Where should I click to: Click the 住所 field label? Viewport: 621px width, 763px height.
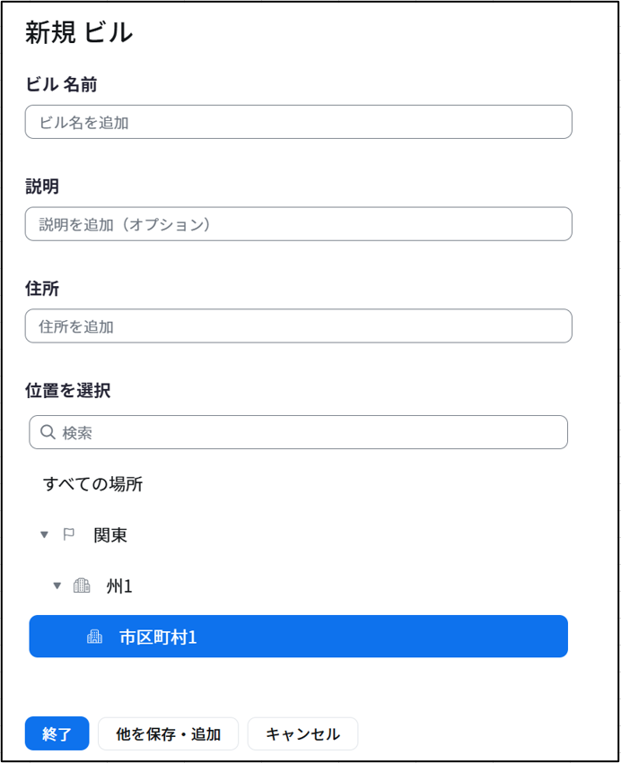[42, 290]
